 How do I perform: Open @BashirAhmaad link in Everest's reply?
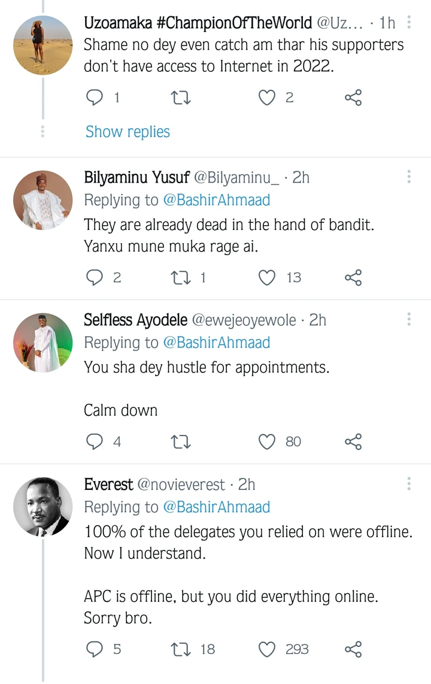216,507
